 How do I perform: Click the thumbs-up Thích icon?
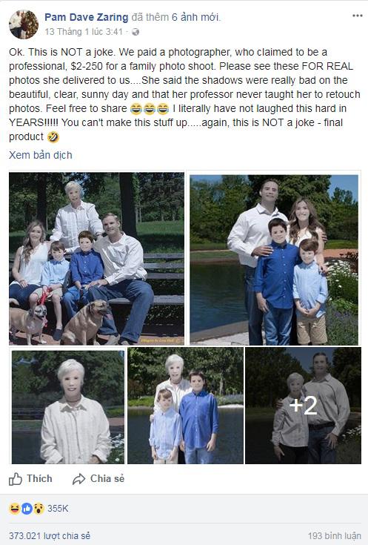click(16, 479)
